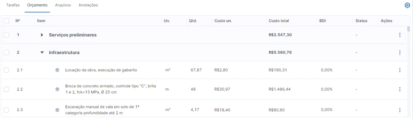
Task: Check the box for item 2.2
Action: point(6,89)
